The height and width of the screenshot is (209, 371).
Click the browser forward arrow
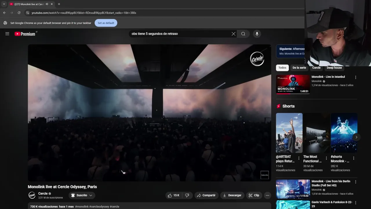[12, 13]
